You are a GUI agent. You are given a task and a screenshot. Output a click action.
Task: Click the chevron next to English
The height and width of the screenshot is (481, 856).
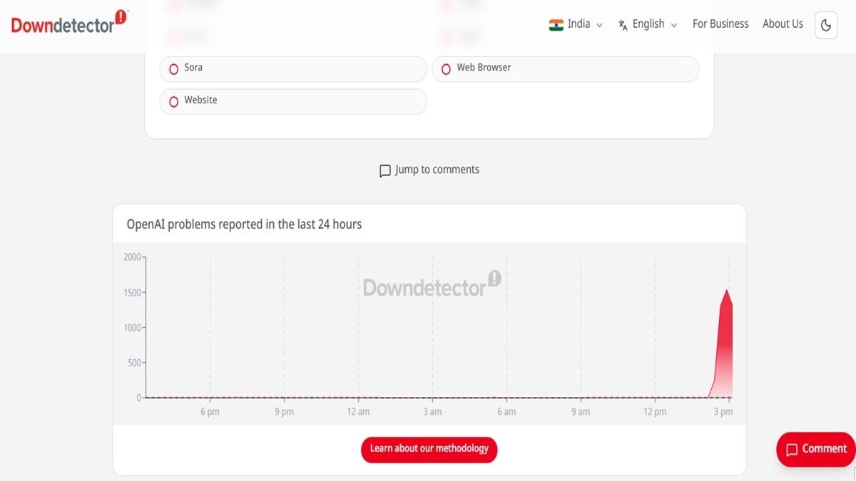pyautogui.click(x=673, y=26)
